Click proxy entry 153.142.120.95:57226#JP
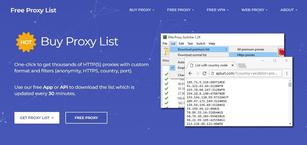Image resolution: width=307 pixels, height=145 pixels. 208,97
